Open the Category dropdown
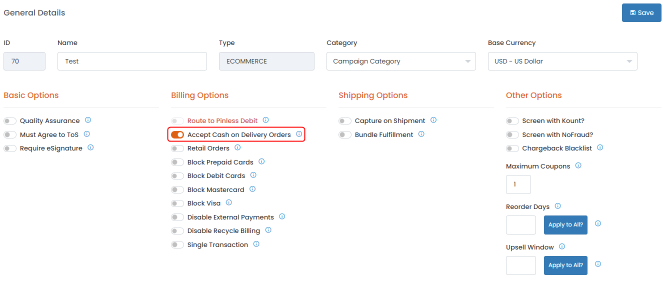Image resolution: width=663 pixels, height=284 pixels. point(401,61)
